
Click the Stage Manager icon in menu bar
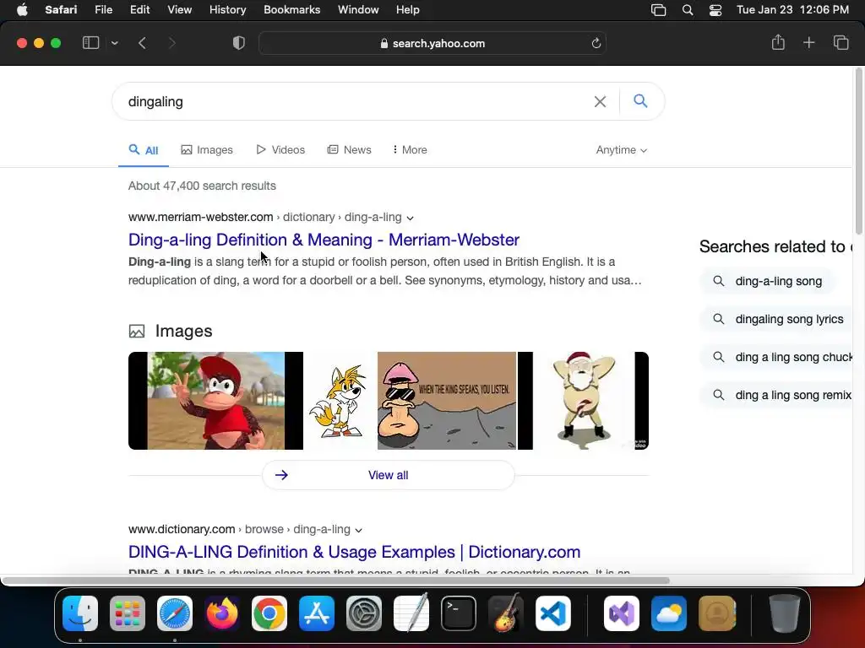[659, 10]
